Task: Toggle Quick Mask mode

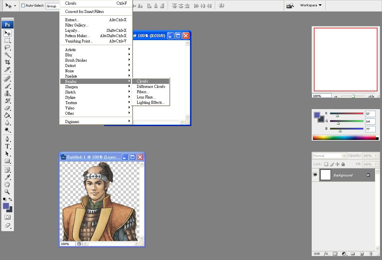Action: (7, 217)
